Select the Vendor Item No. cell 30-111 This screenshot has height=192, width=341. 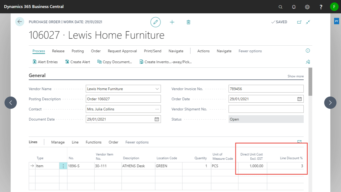(x=108, y=166)
